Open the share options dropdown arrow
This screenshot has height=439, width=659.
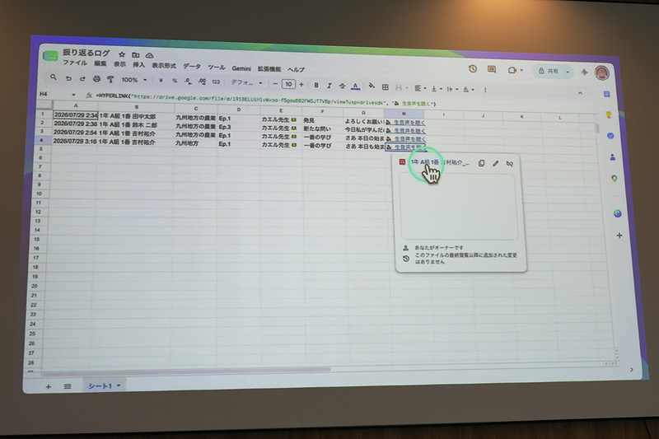click(568, 72)
